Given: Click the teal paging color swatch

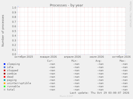Looking at the screenshot, I should [5, 80].
